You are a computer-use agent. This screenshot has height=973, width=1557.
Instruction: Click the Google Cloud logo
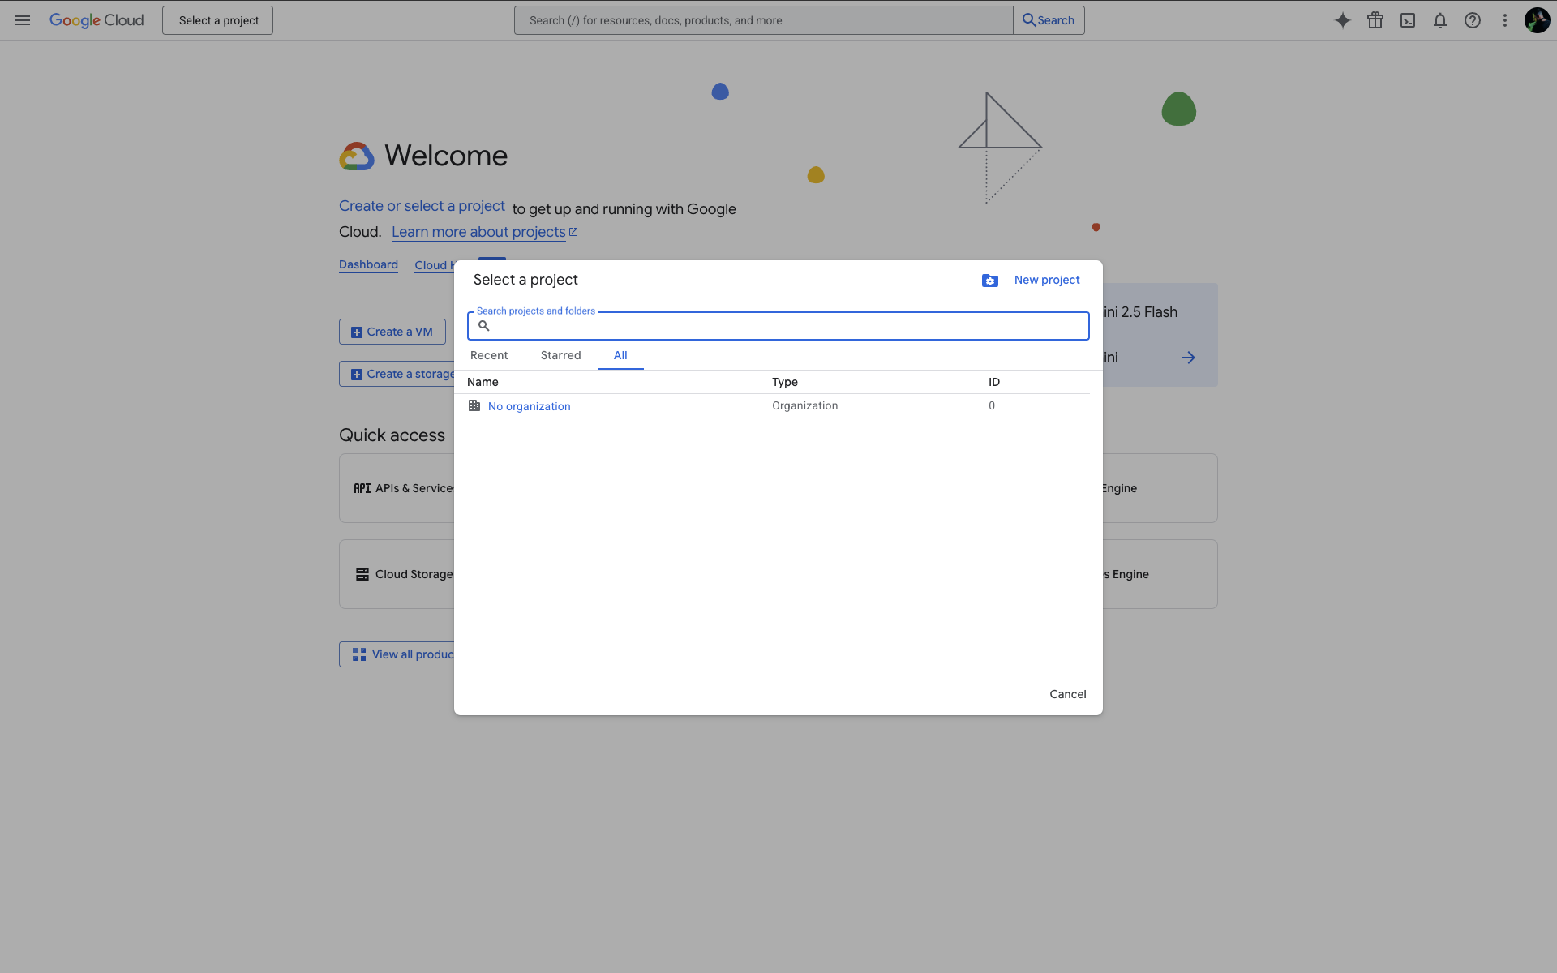[x=97, y=20]
